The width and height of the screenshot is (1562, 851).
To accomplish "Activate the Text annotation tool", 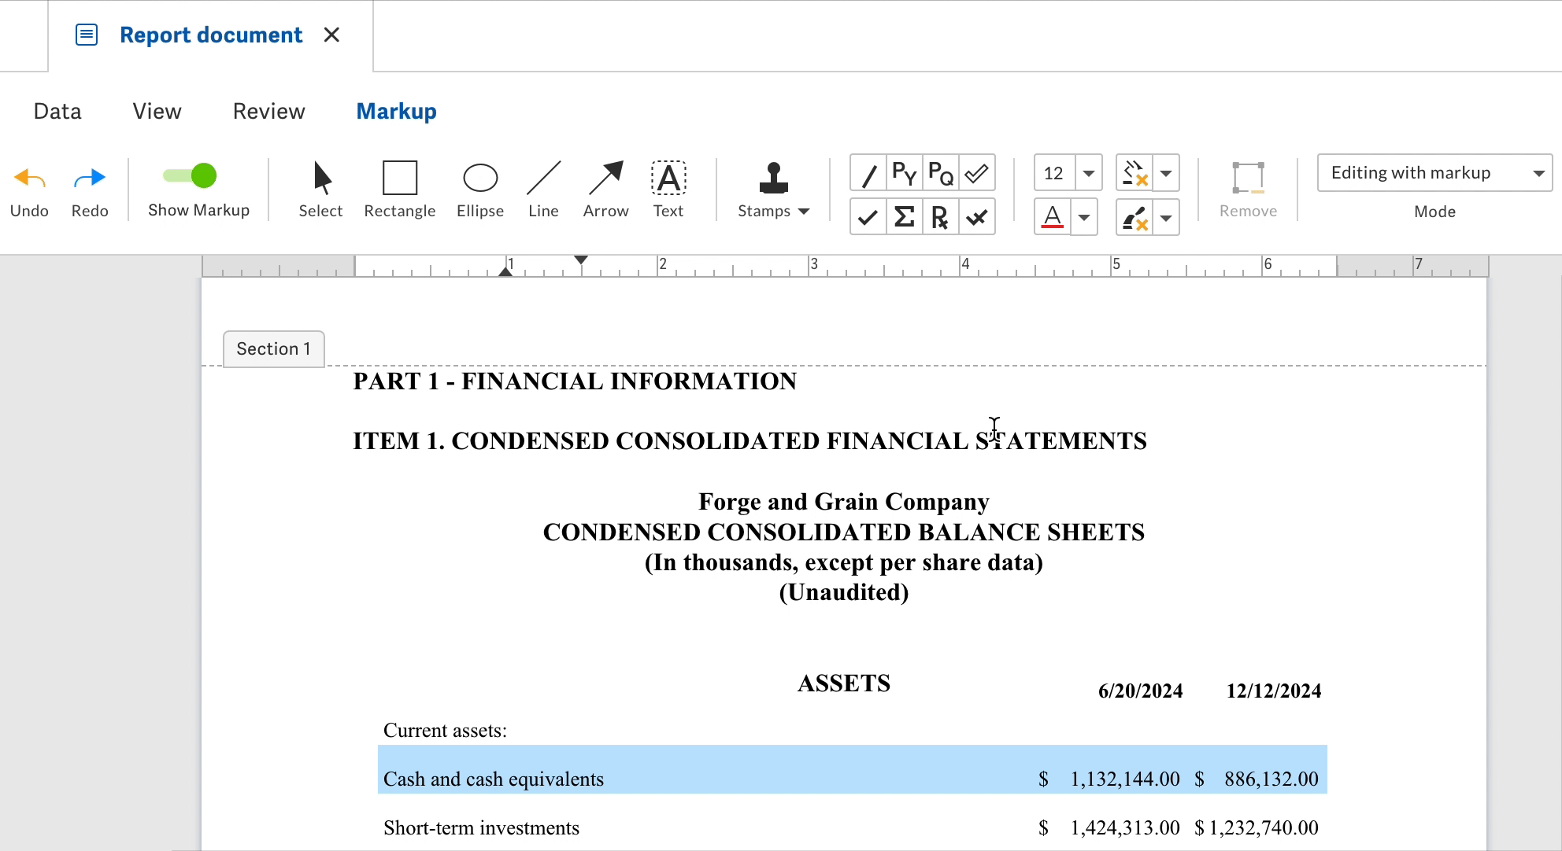I will (x=668, y=189).
